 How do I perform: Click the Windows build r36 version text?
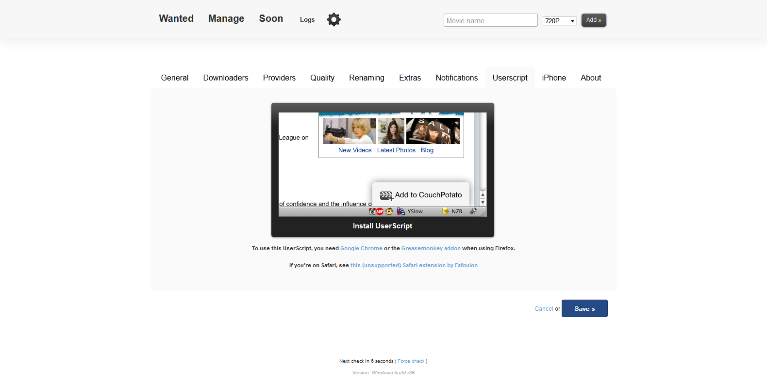(x=393, y=373)
